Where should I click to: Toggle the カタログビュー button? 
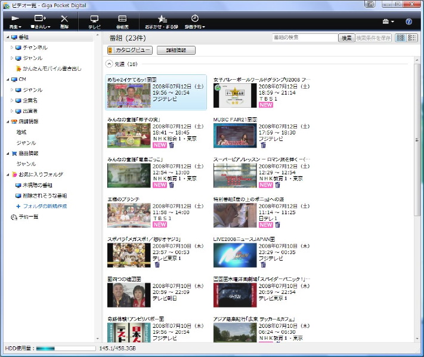[x=129, y=51]
